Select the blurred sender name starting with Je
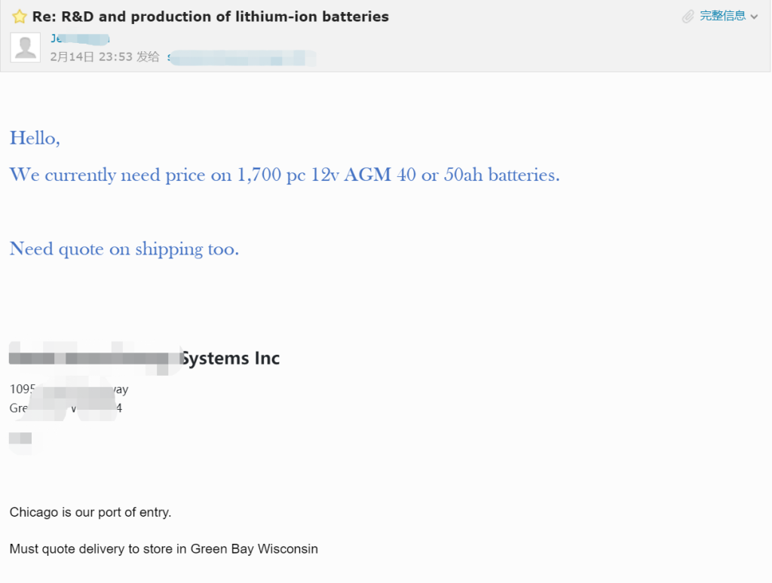 pyautogui.click(x=80, y=38)
